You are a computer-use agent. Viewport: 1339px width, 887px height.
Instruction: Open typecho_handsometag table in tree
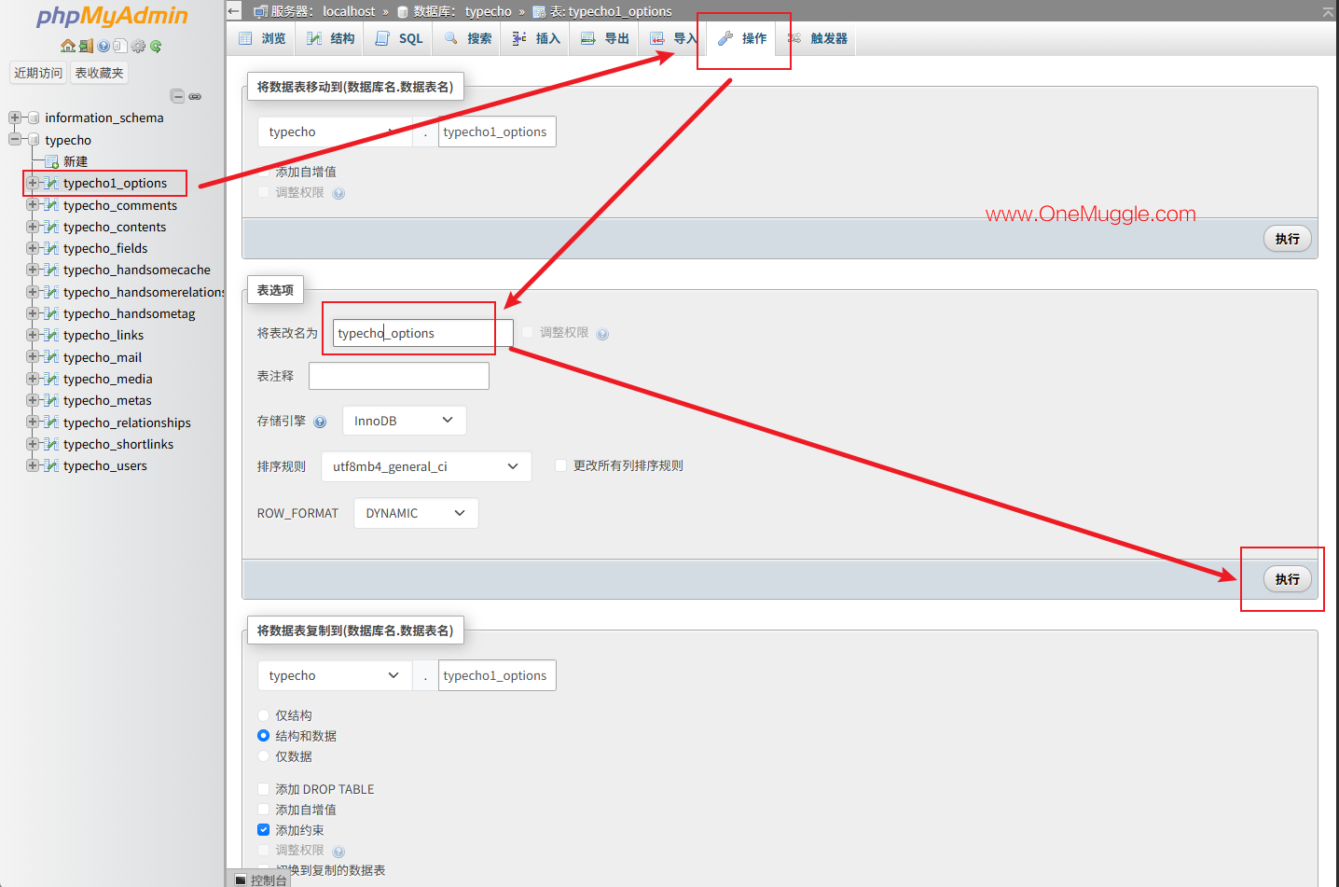pyautogui.click(x=130, y=313)
